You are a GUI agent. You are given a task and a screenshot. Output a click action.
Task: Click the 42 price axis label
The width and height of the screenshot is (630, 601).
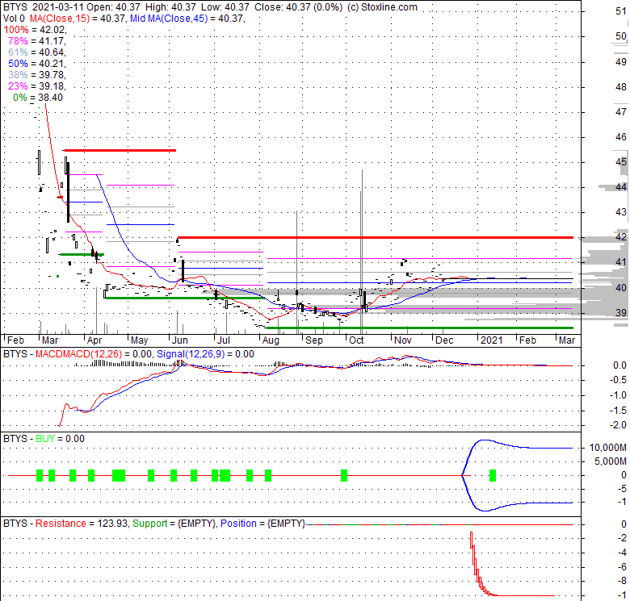[x=621, y=236]
